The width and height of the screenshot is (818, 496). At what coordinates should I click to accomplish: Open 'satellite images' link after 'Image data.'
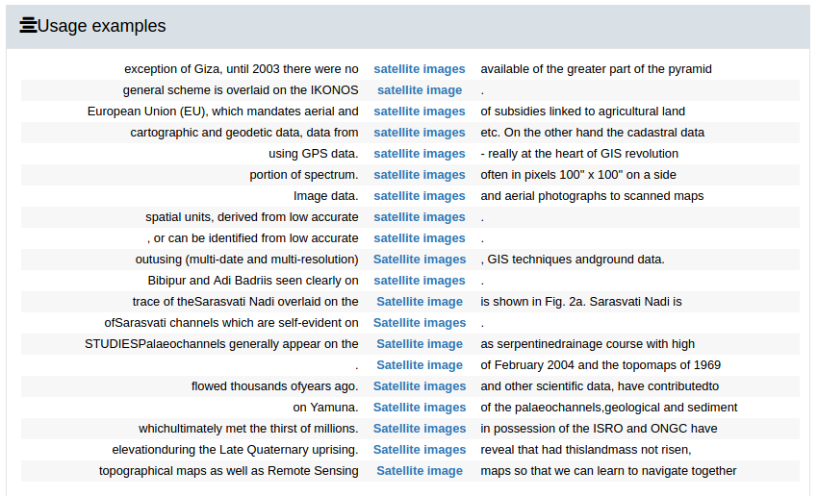click(419, 196)
